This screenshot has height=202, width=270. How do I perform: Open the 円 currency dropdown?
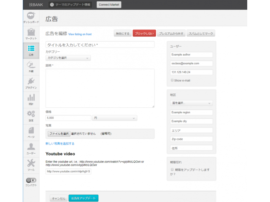115,118
